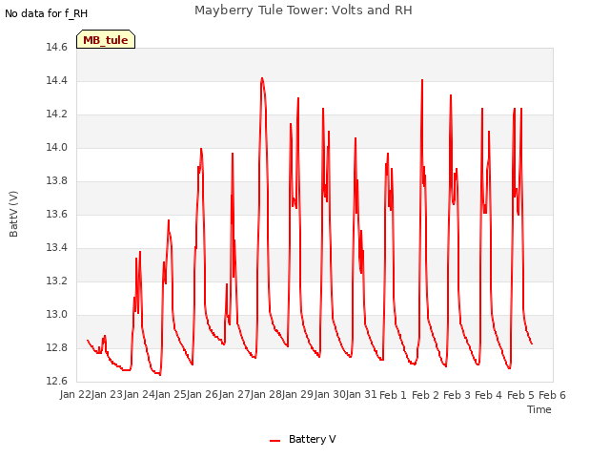
Task: Click the red Battery V legend swatch
Action: 275,441
